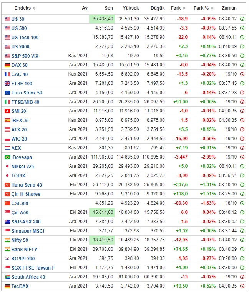This screenshot has width=249, height=296.
Task: Click the Japanese flag next to TOPIX
Action: coord(7,175)
